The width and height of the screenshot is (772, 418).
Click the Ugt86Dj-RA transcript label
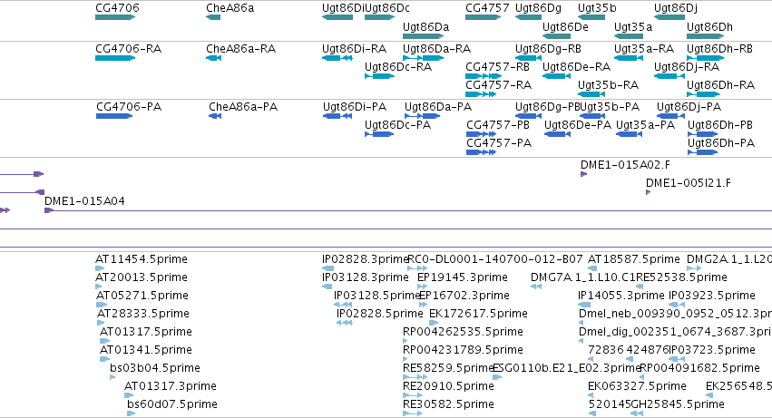point(687,67)
